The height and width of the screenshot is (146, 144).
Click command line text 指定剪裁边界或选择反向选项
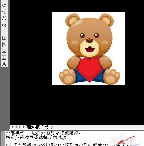37,137
